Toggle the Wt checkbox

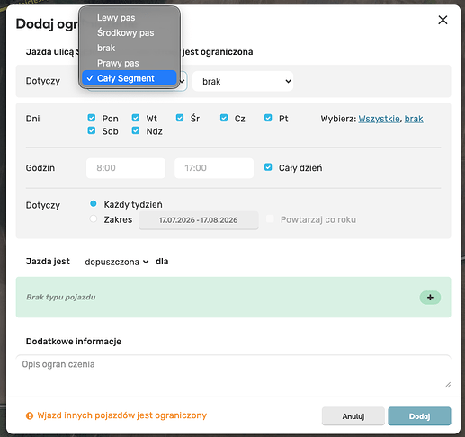tap(136, 118)
